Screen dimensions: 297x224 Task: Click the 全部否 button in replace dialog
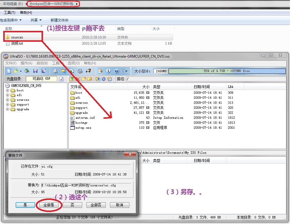96,205
